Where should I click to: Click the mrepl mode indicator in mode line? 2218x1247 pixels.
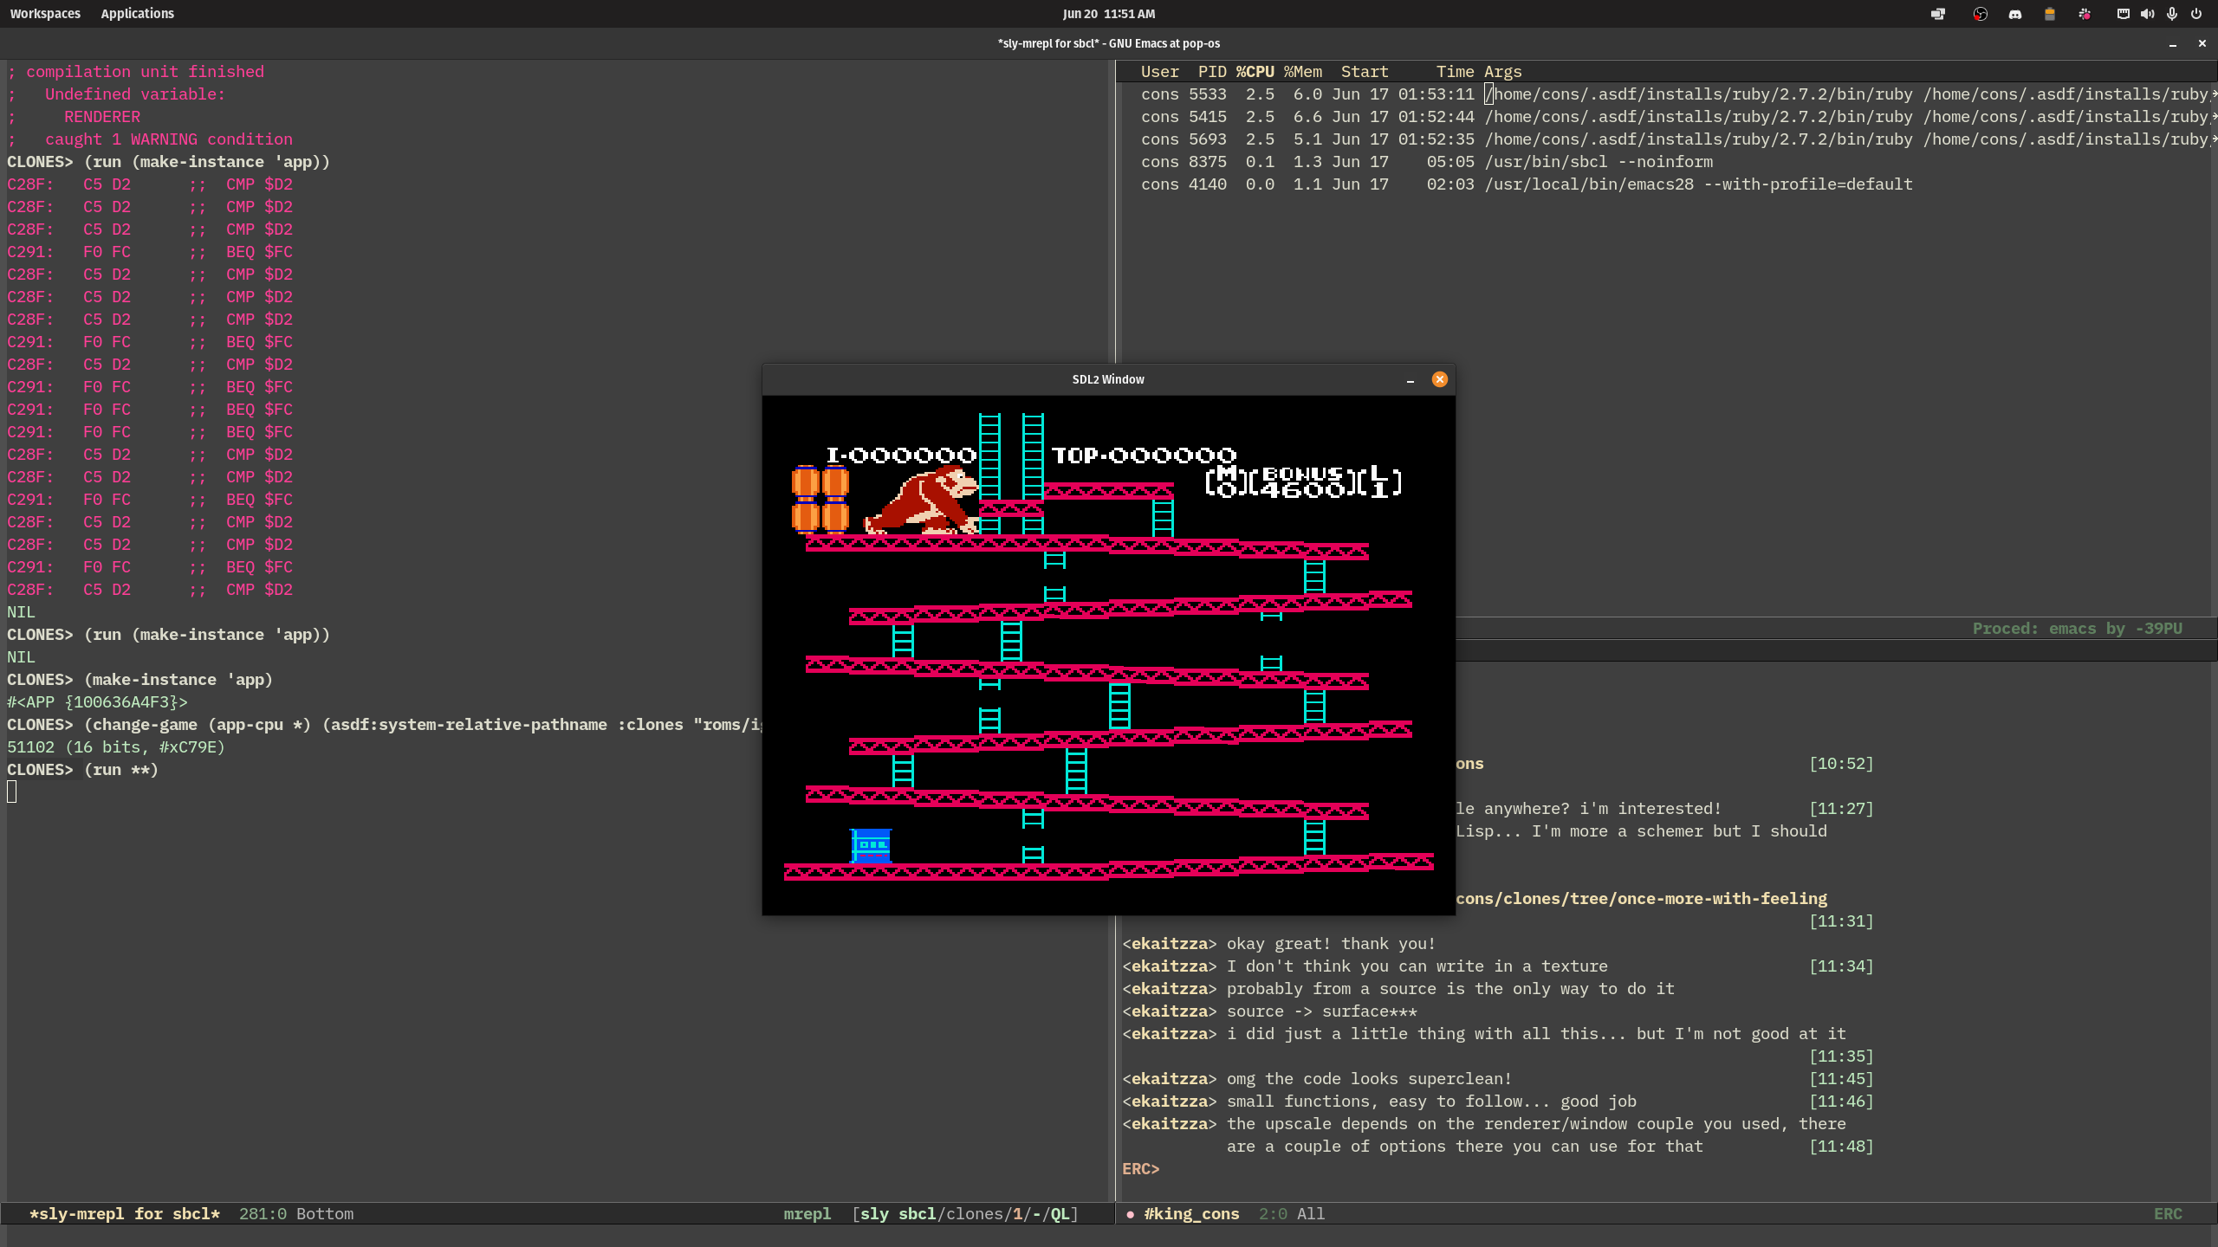click(x=807, y=1214)
